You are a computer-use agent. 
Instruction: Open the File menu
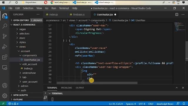pyautogui.click(x=10, y=8)
